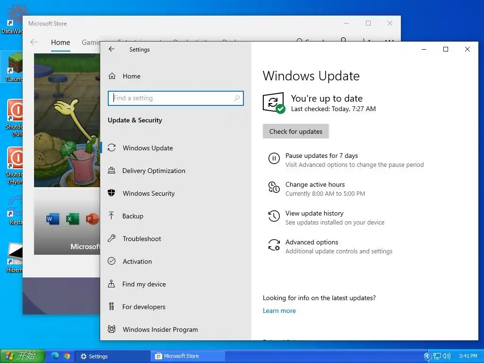
Task: Click Backup upward arrow icon
Action: click(112, 216)
